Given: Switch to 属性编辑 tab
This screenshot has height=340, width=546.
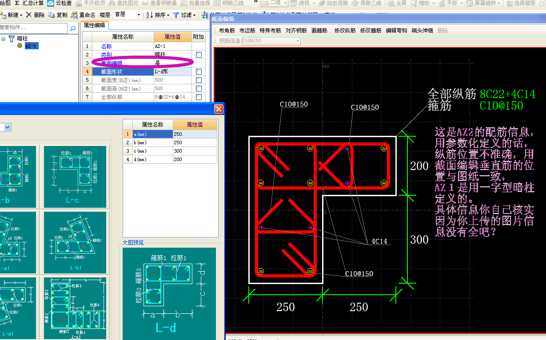Looking at the screenshot, I should click(95, 25).
